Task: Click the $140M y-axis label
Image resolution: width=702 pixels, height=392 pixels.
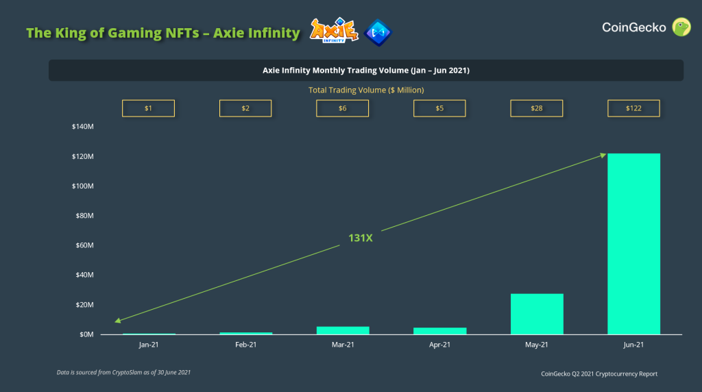Action: [x=83, y=127]
